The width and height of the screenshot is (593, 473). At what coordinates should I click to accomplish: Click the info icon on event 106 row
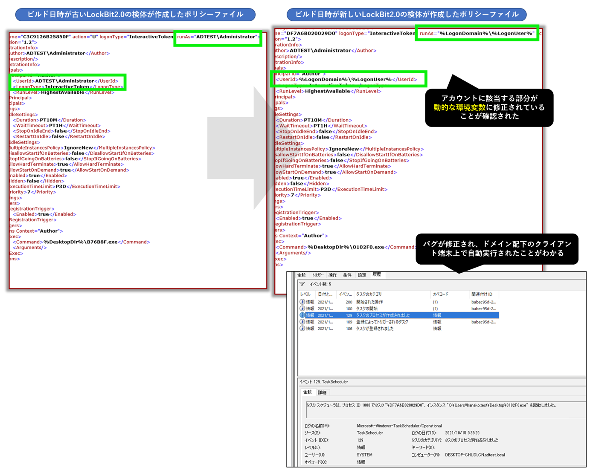tap(302, 329)
